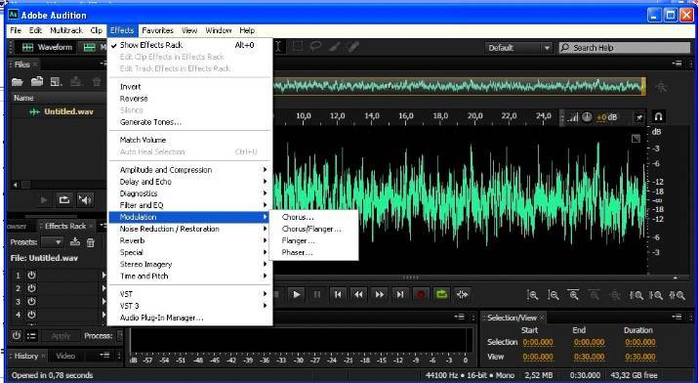Toggle the green Loop Playback button

(441, 294)
